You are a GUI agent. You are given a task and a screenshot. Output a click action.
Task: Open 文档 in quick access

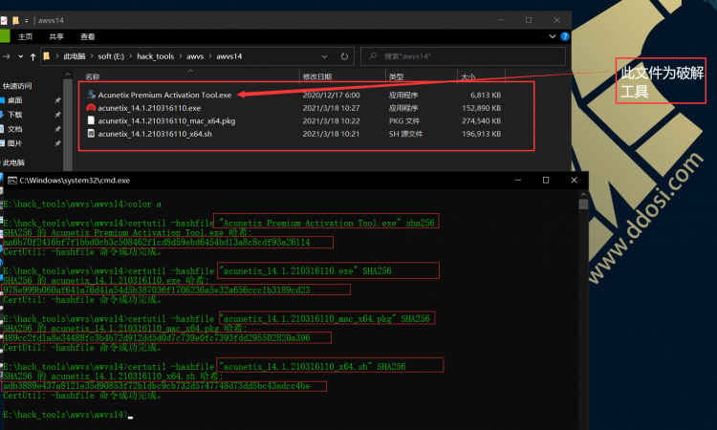pos(15,129)
